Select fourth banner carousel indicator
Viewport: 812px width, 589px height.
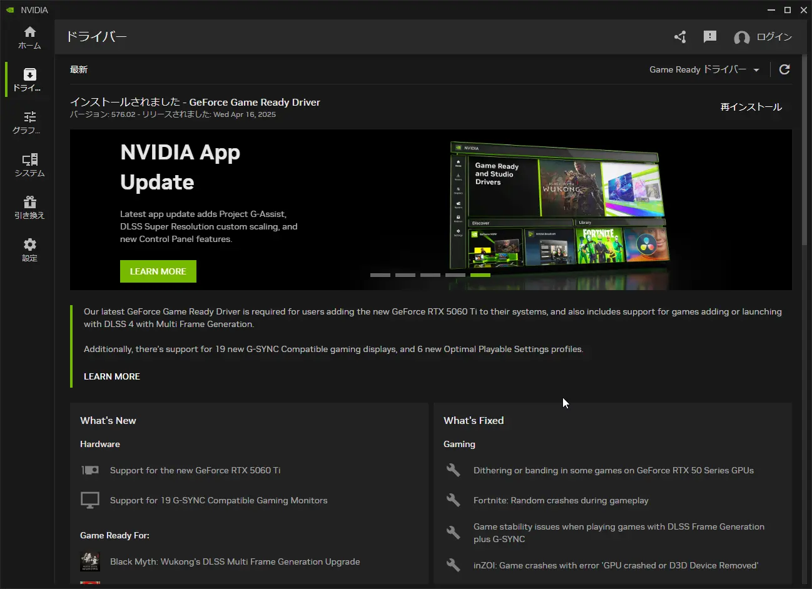pos(455,275)
